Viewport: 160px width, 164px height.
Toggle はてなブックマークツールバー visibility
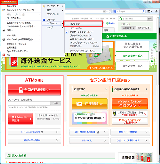[x=83, y=43]
